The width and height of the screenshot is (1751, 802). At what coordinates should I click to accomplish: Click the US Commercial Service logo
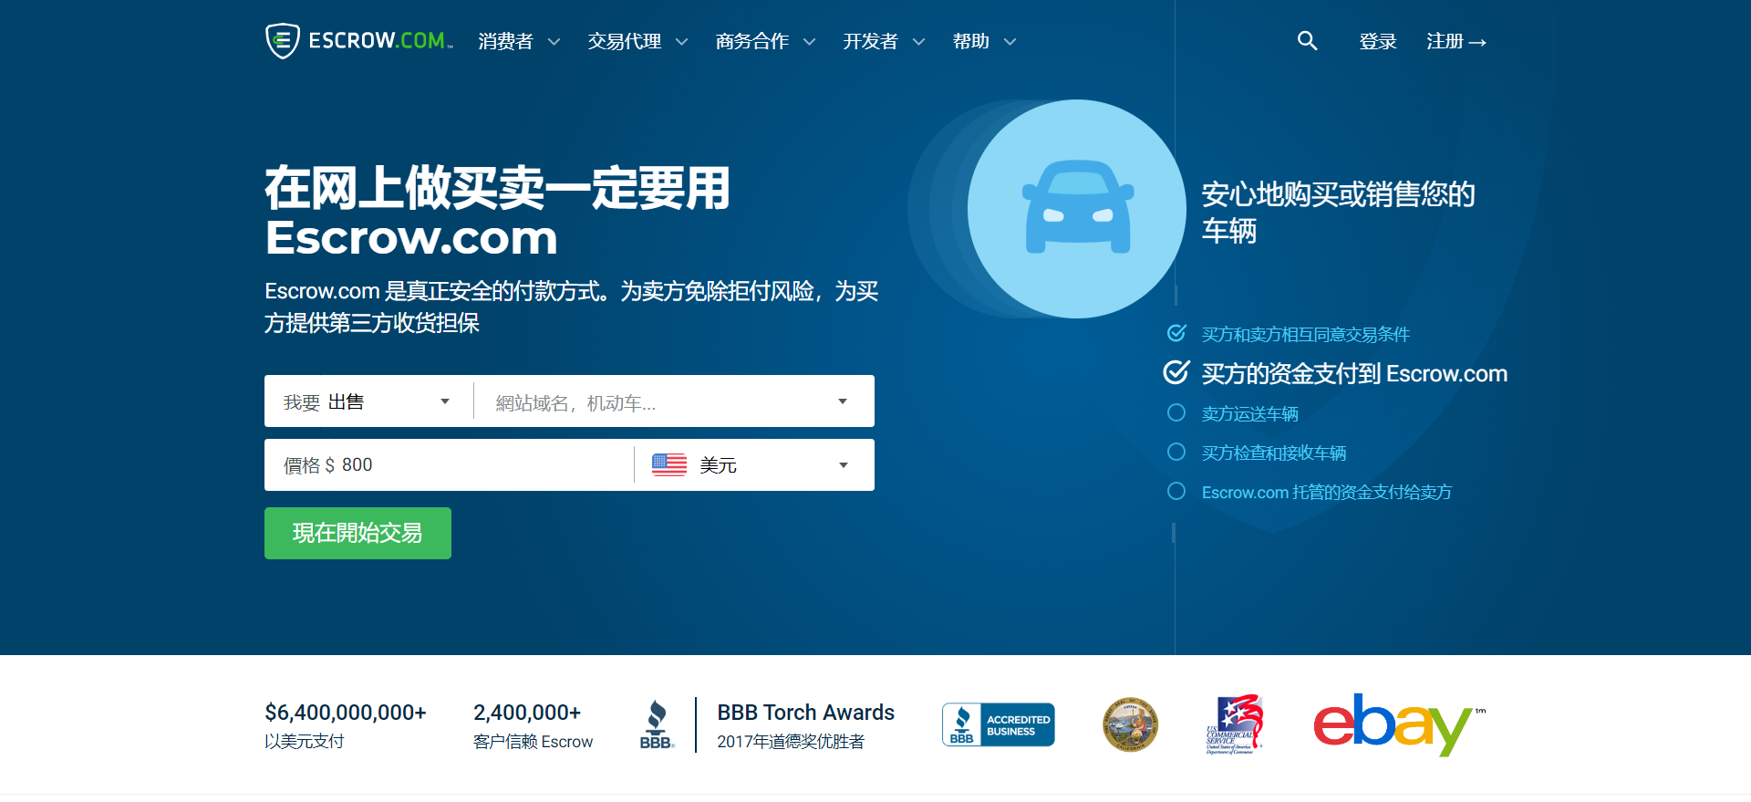[1234, 725]
